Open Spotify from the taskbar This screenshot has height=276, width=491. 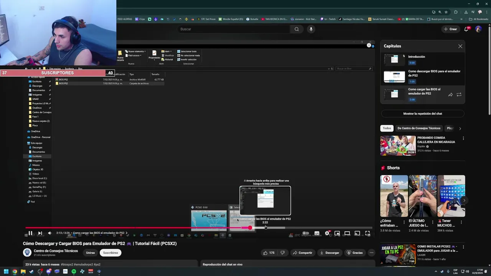(x=74, y=271)
